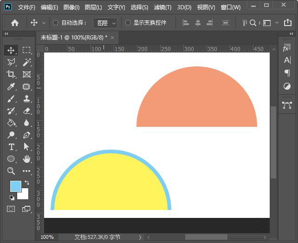Viewport: 298px width, 243px height.
Task: Select the Blur droplet tool
Action: pyautogui.click(x=26, y=123)
